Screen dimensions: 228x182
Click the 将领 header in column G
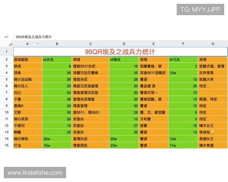pyautogui.click(x=213, y=60)
